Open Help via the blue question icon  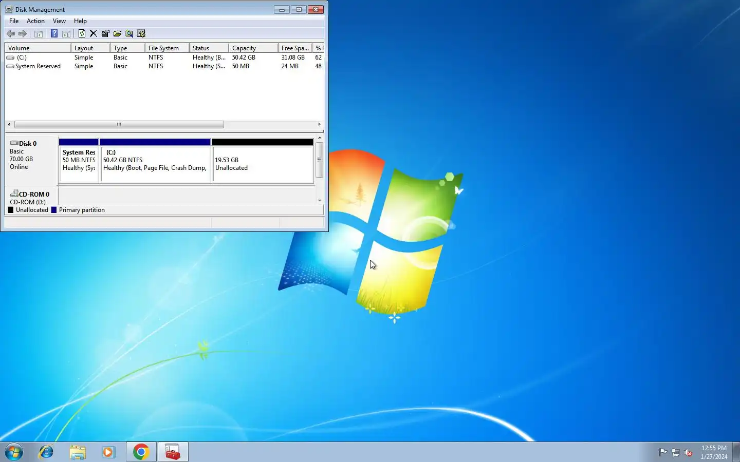(x=54, y=34)
